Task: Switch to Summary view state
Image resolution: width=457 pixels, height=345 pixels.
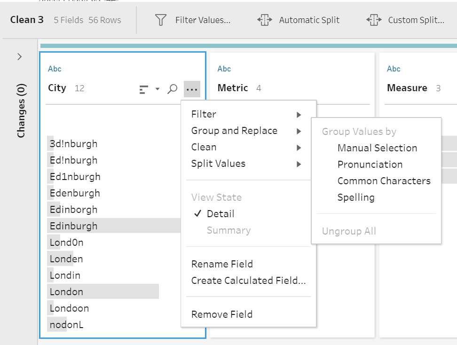Action: pos(228,230)
